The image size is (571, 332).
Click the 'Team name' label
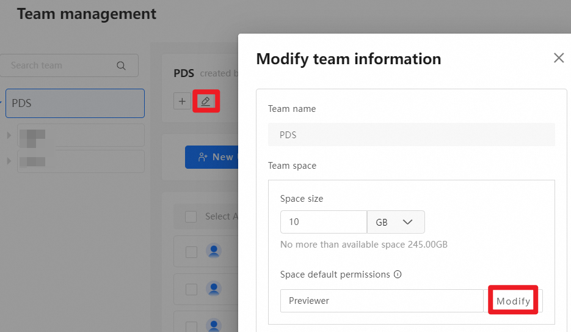pos(292,109)
